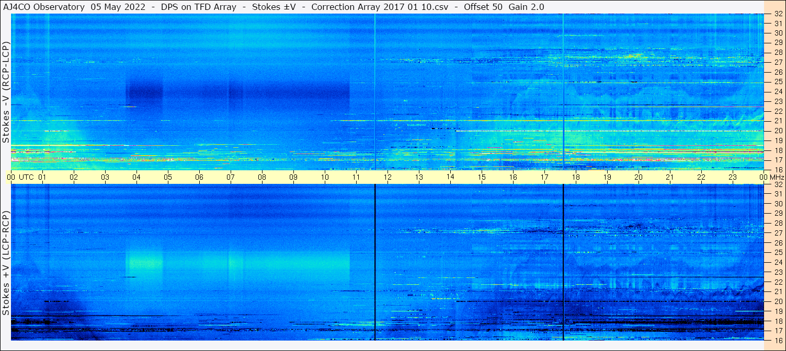Select the 15 hour tick on time axis
786x351 pixels.
pos(482,177)
